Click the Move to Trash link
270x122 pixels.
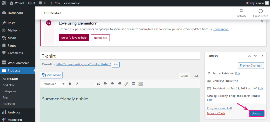point(216,113)
